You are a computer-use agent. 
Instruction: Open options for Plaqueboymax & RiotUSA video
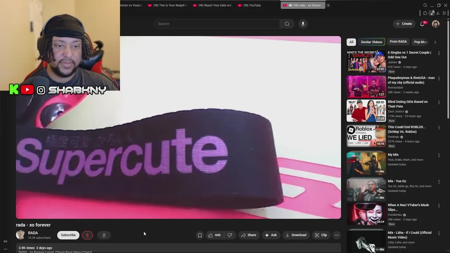[x=439, y=78]
